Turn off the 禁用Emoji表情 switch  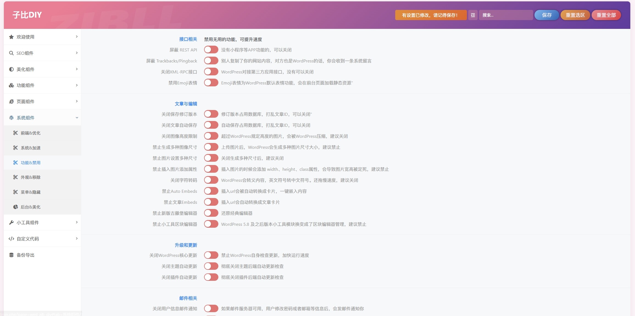[x=211, y=83]
